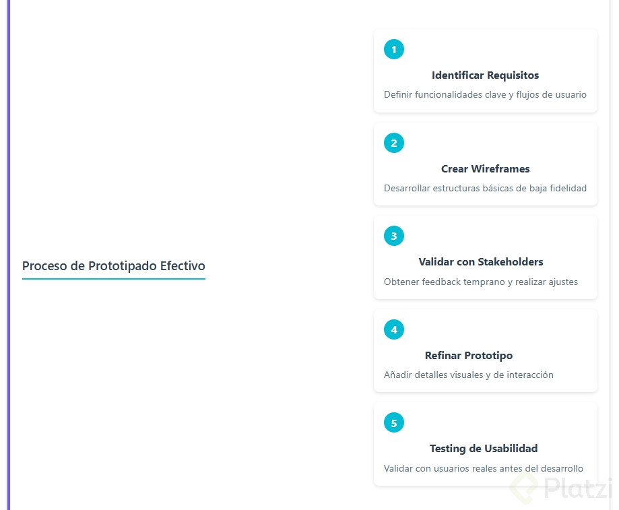The width and height of the screenshot is (619, 510).
Task: Click the Proceso de Prototipado Efectivo title
Action: point(113,265)
